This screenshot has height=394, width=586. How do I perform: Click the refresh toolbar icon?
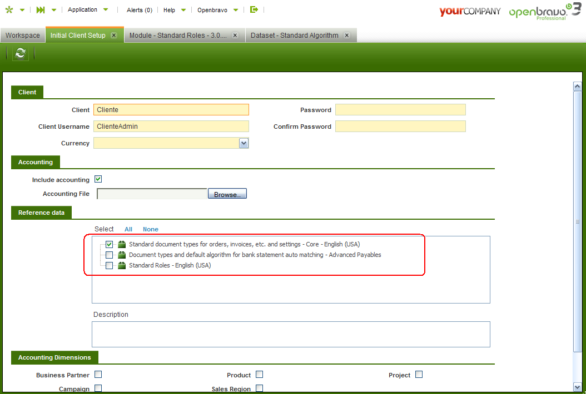coord(20,53)
